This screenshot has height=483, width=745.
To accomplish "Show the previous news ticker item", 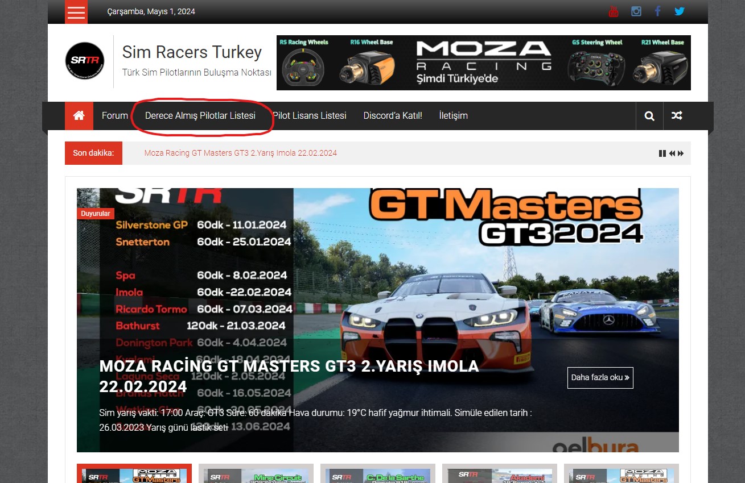I will coord(672,153).
